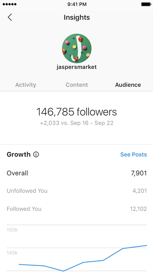Select the Followed You row
Screen dimensions: 153x273
pos(77,209)
